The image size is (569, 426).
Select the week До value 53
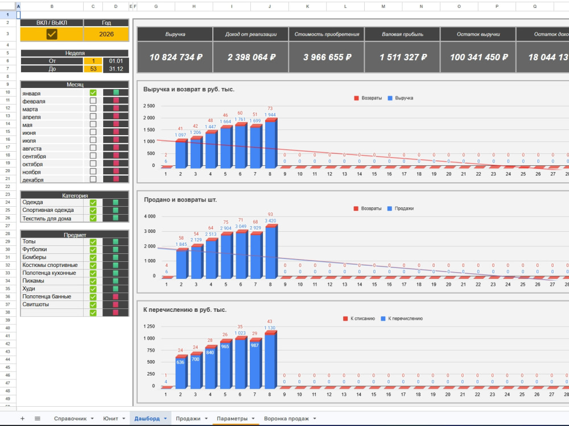click(x=93, y=69)
